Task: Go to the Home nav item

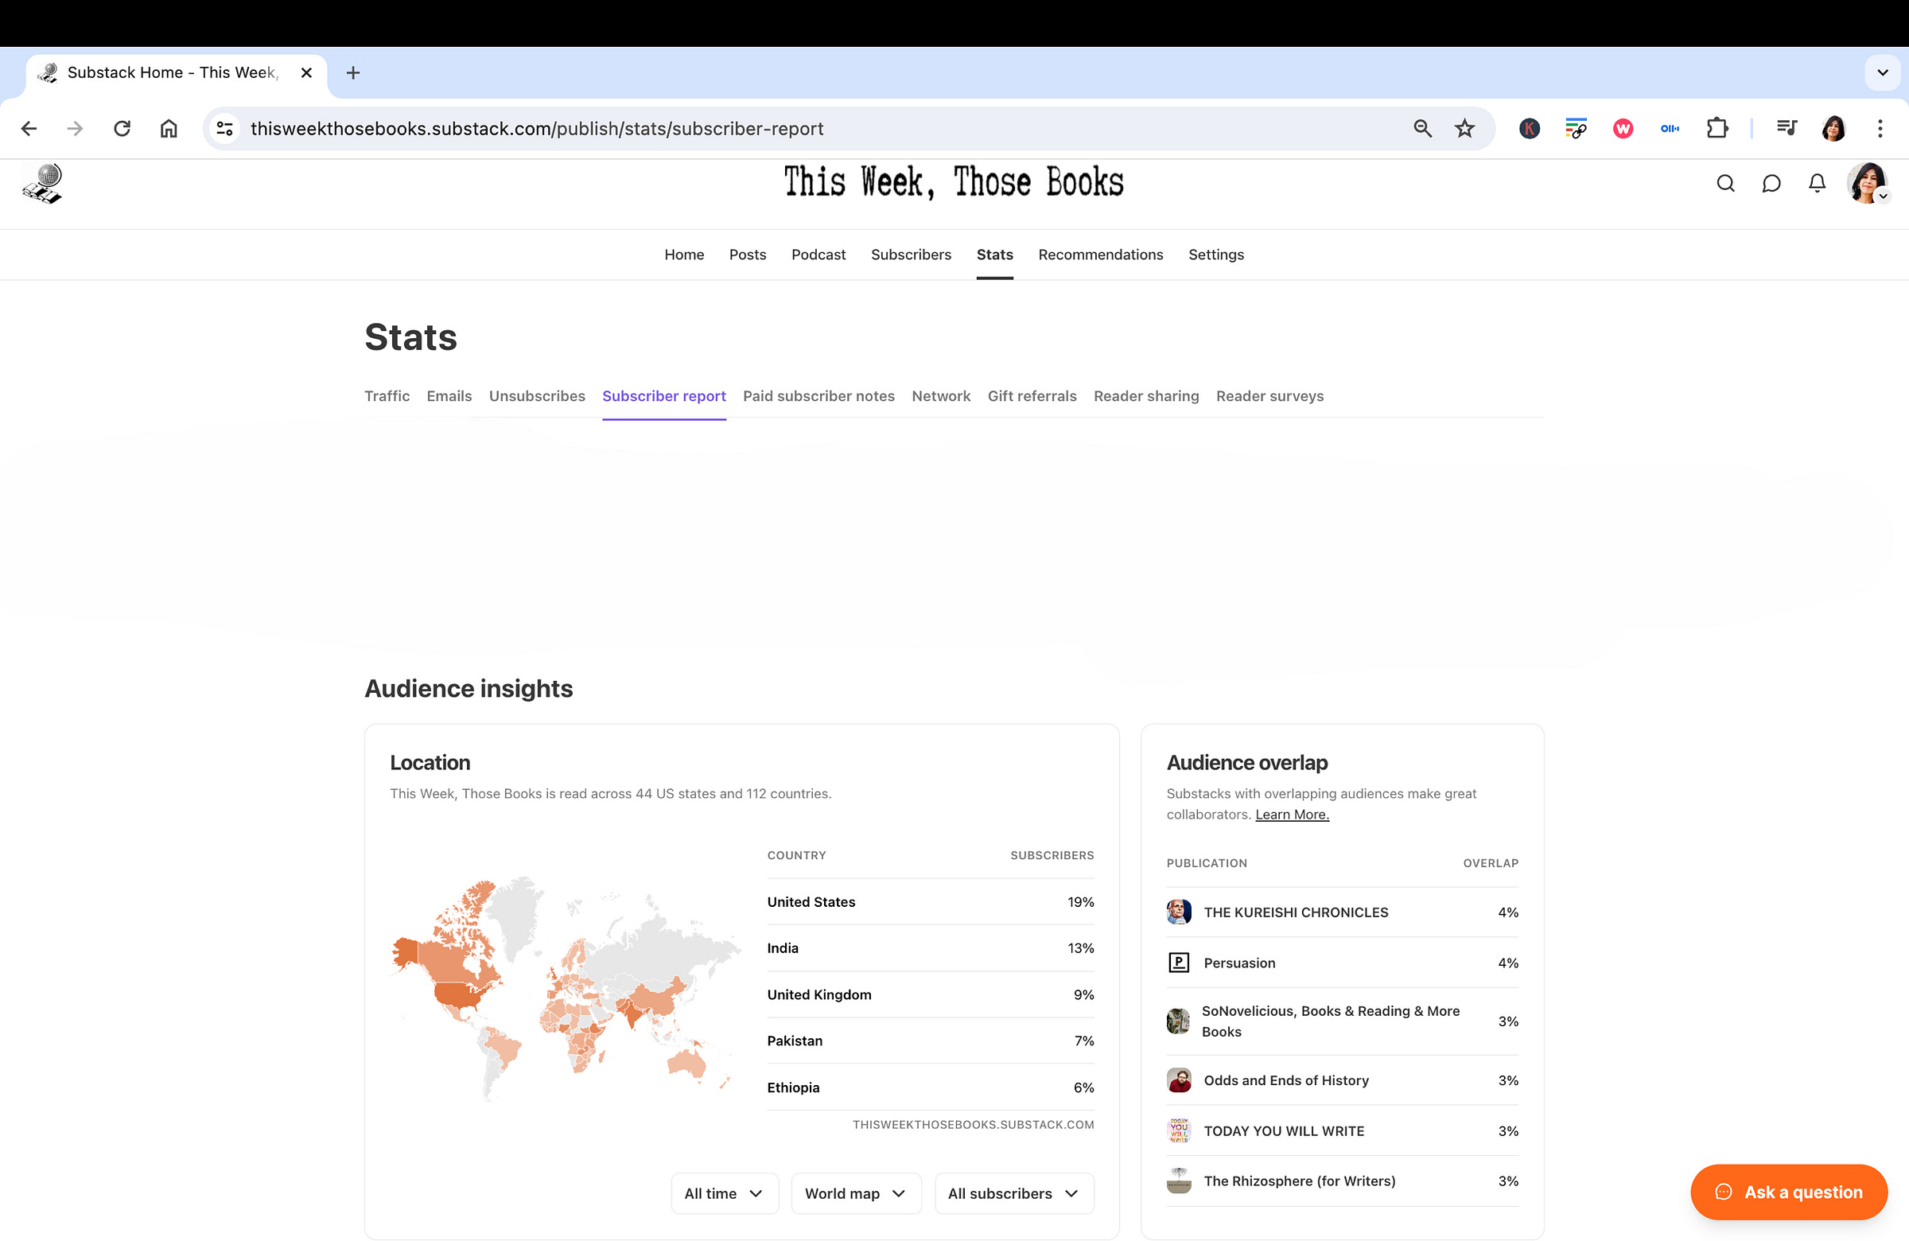Action: click(x=683, y=255)
